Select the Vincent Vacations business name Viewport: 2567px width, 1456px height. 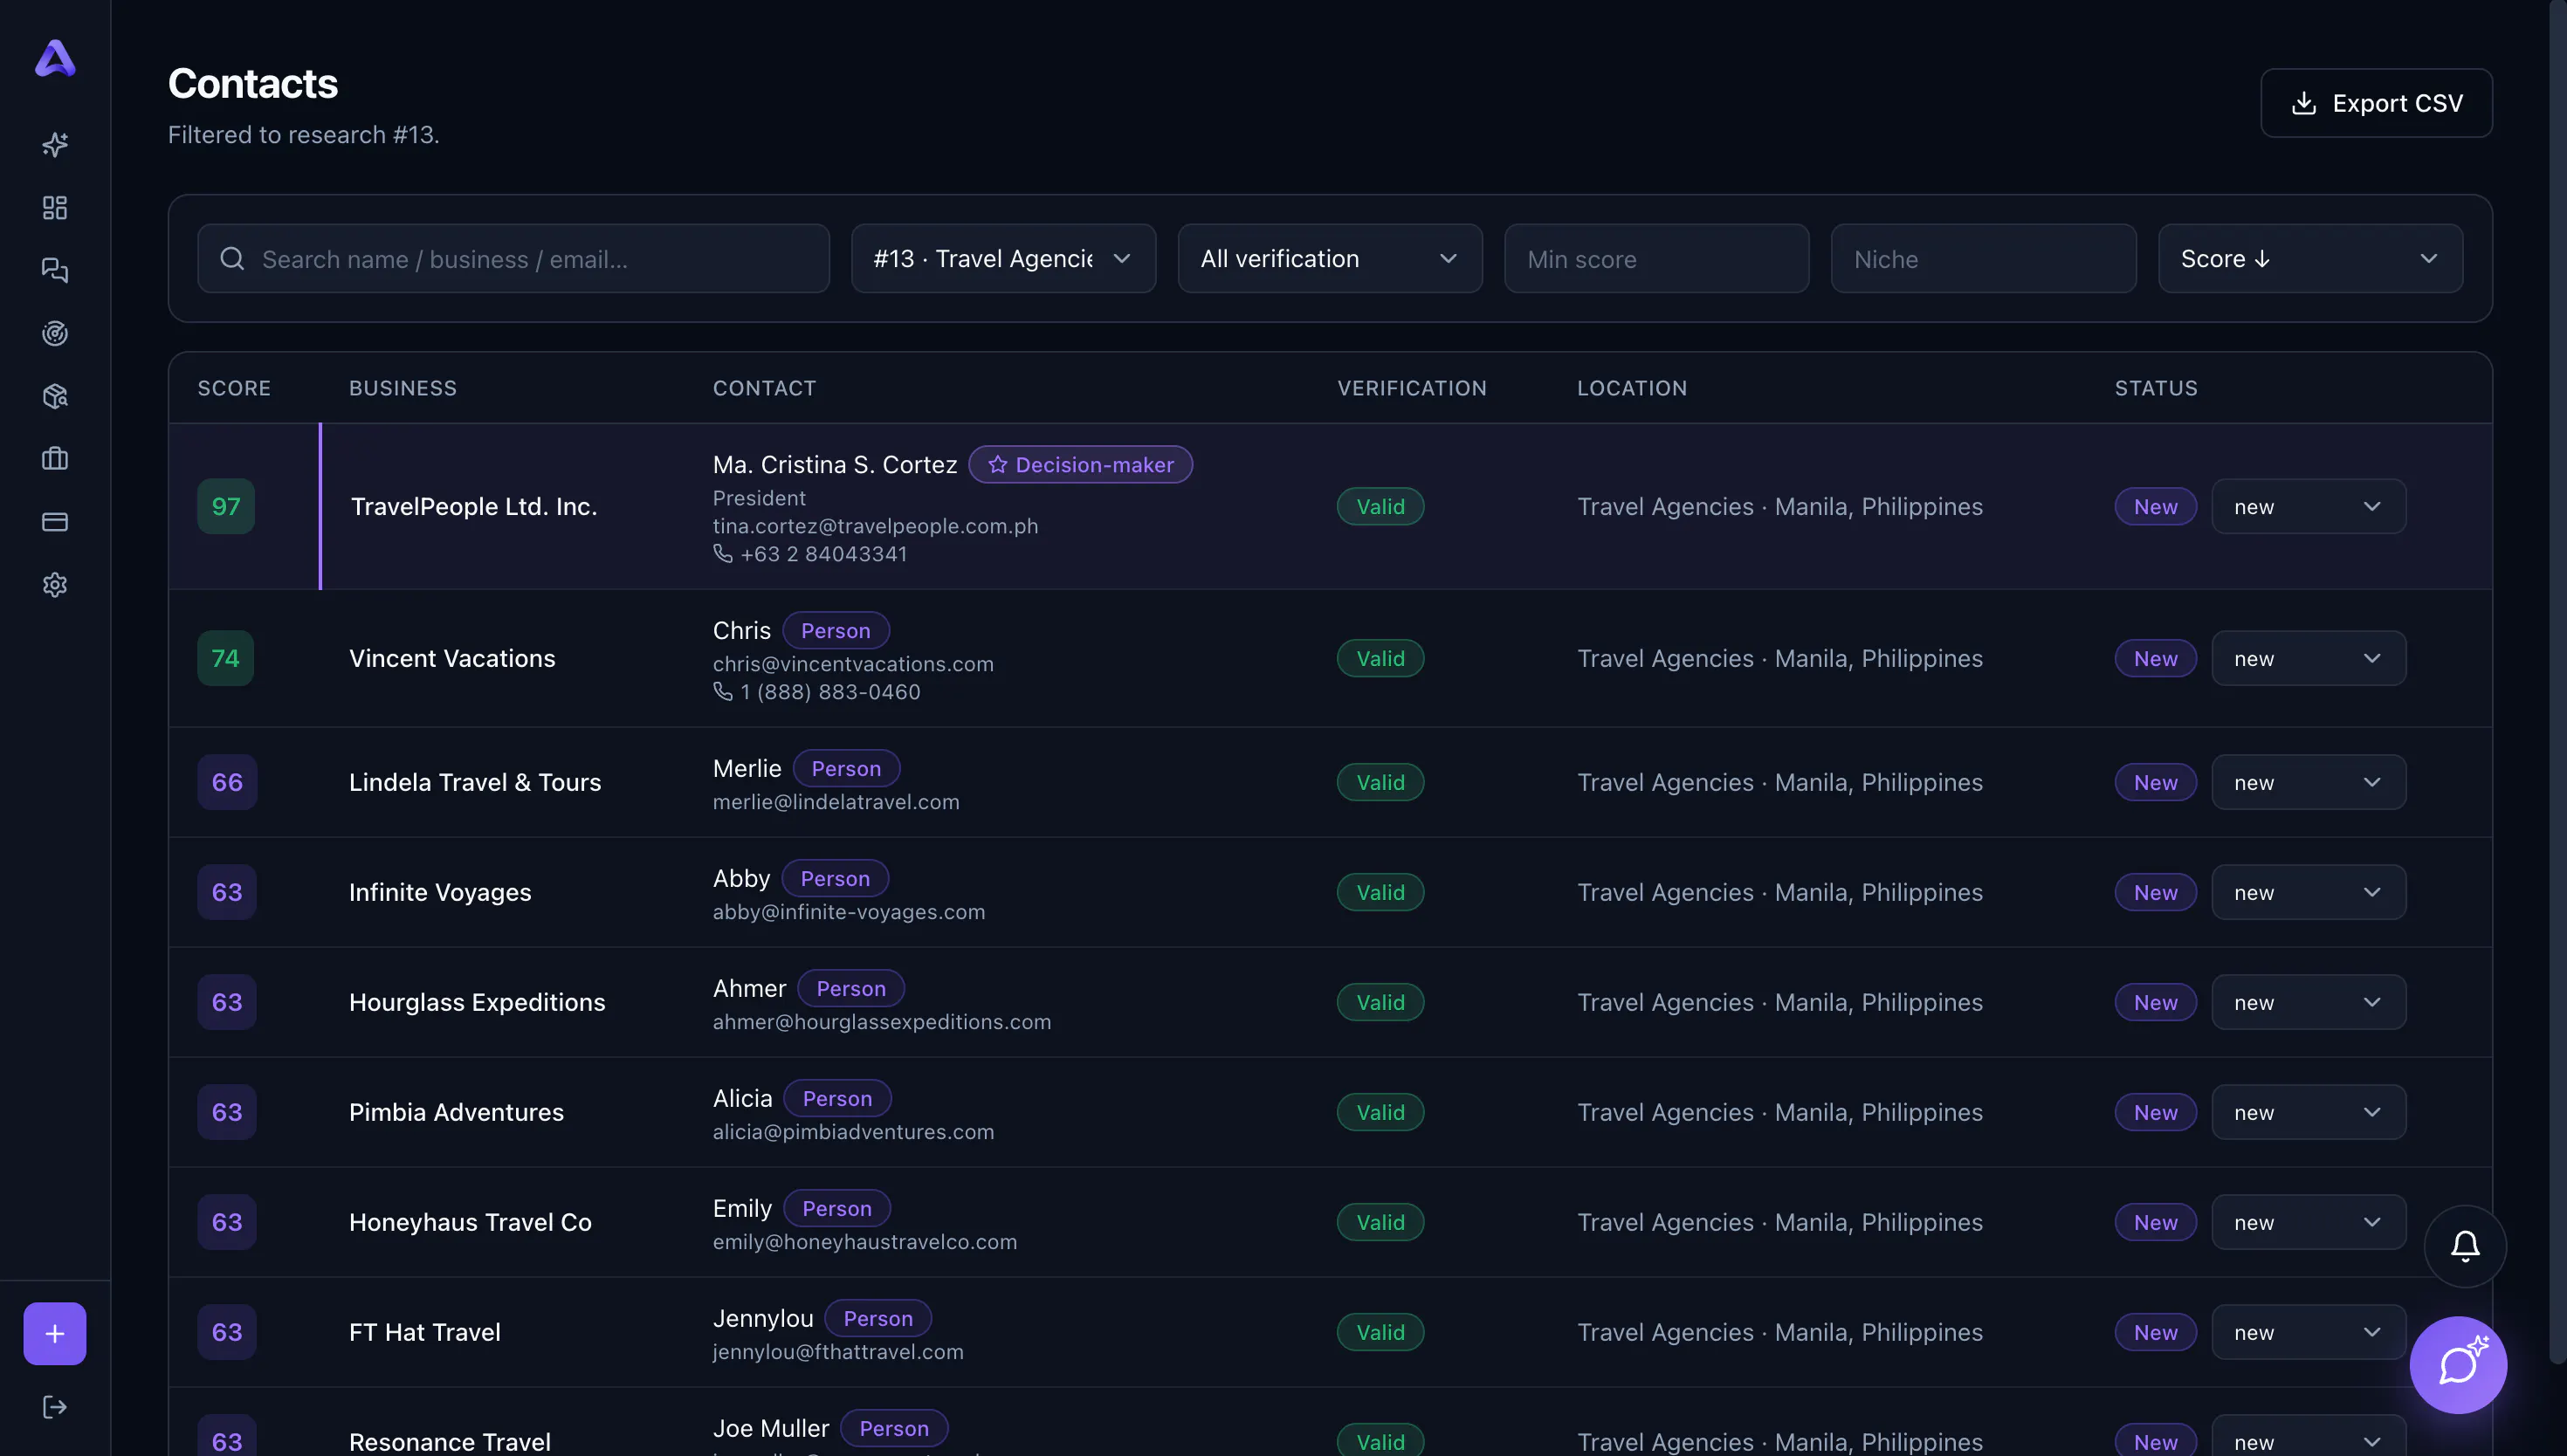(452, 659)
